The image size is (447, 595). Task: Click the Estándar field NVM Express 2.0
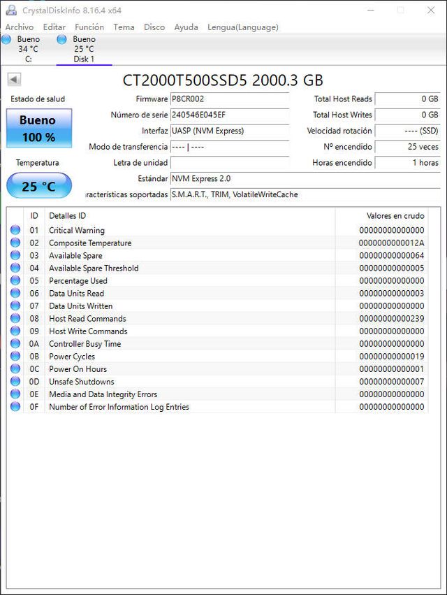pos(305,179)
